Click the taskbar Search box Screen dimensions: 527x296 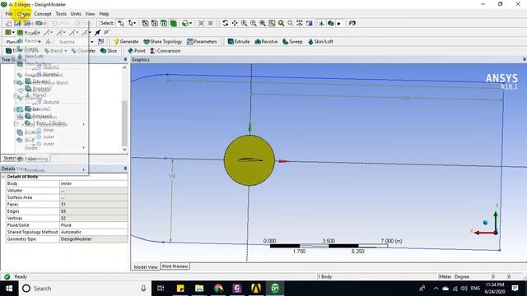pos(84,289)
